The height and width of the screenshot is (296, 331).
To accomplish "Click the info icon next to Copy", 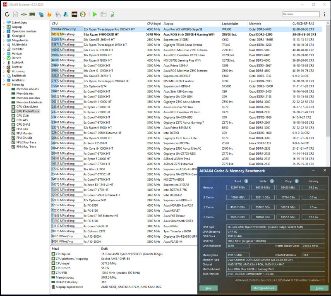I will (296, 181).
